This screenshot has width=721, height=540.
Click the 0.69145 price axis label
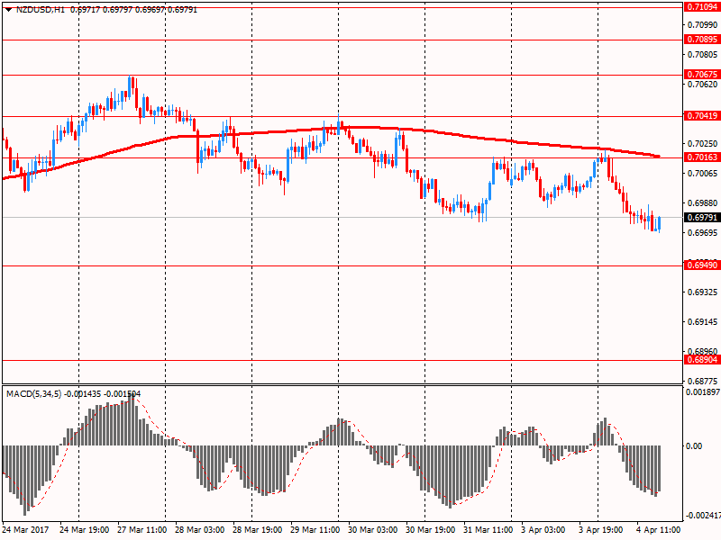coord(703,322)
